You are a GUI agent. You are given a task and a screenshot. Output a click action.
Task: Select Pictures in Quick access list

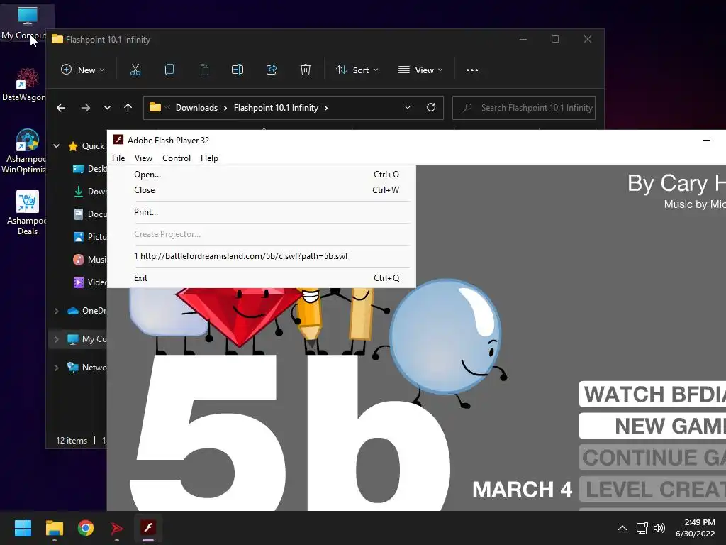tap(90, 237)
